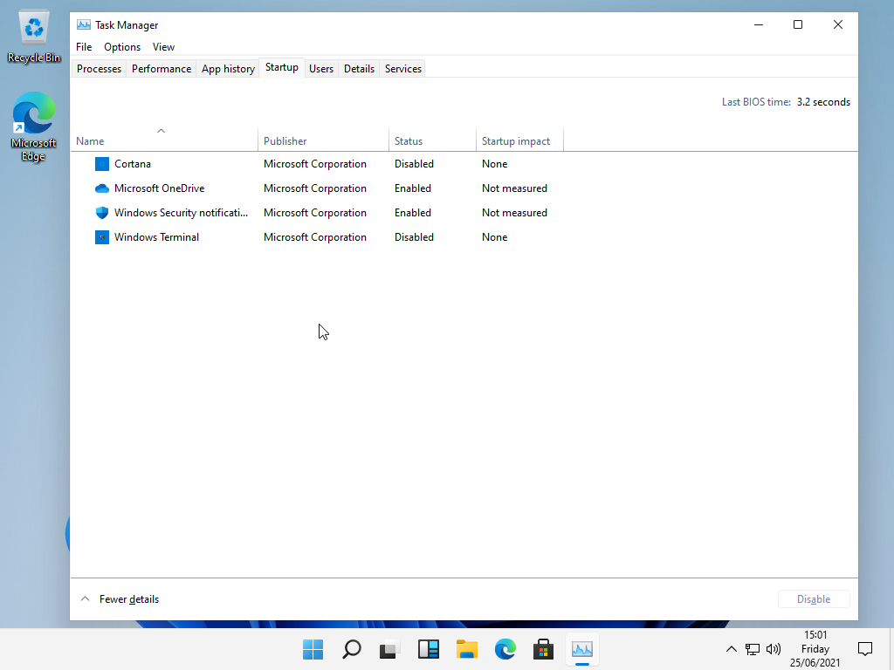Open the Widgets panel on taskbar
Screen dimensions: 894x670
(x=428, y=649)
